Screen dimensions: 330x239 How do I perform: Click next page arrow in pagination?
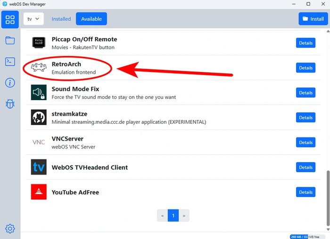[x=184, y=215]
